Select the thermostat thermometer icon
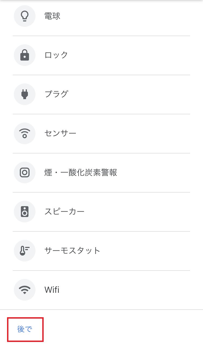 pos(25,251)
